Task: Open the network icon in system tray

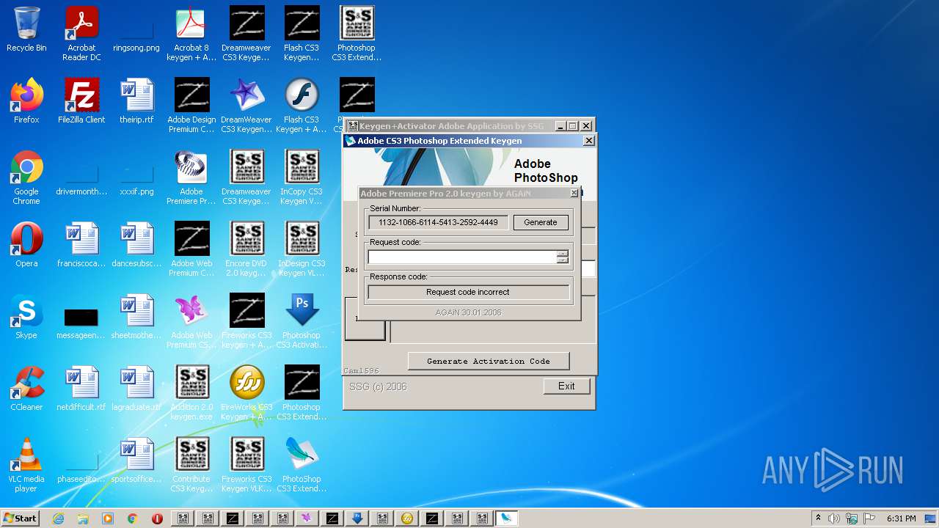Action: (x=852, y=518)
